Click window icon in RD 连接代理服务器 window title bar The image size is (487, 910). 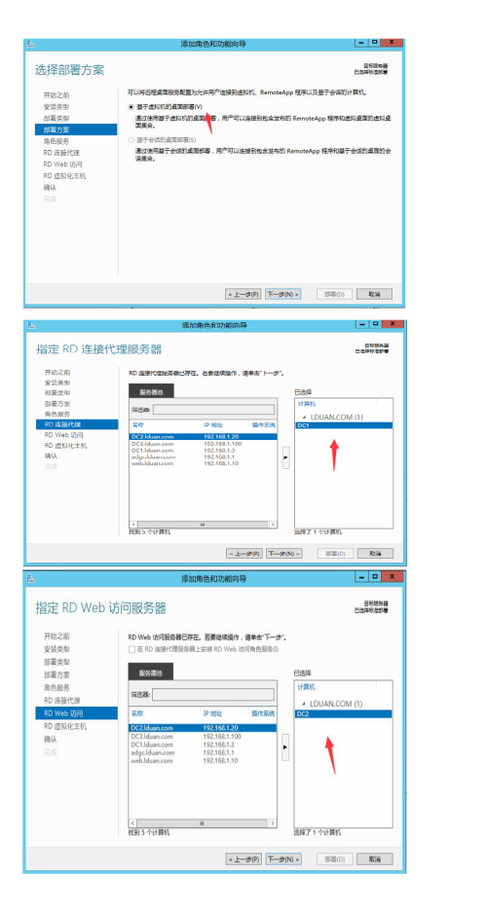click(x=31, y=325)
